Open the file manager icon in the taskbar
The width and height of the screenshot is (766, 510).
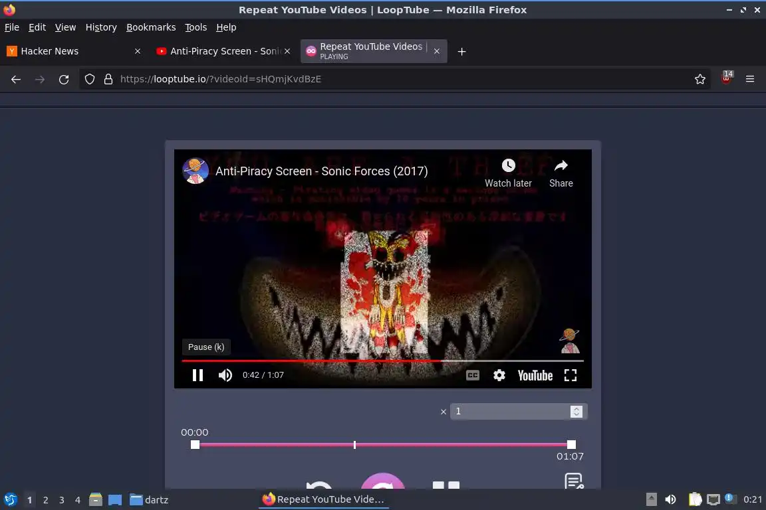[x=96, y=500]
